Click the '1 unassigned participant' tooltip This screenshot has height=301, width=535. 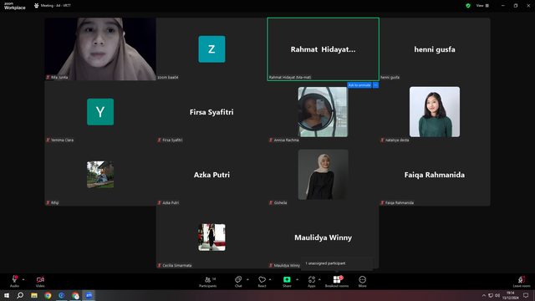[337, 263]
